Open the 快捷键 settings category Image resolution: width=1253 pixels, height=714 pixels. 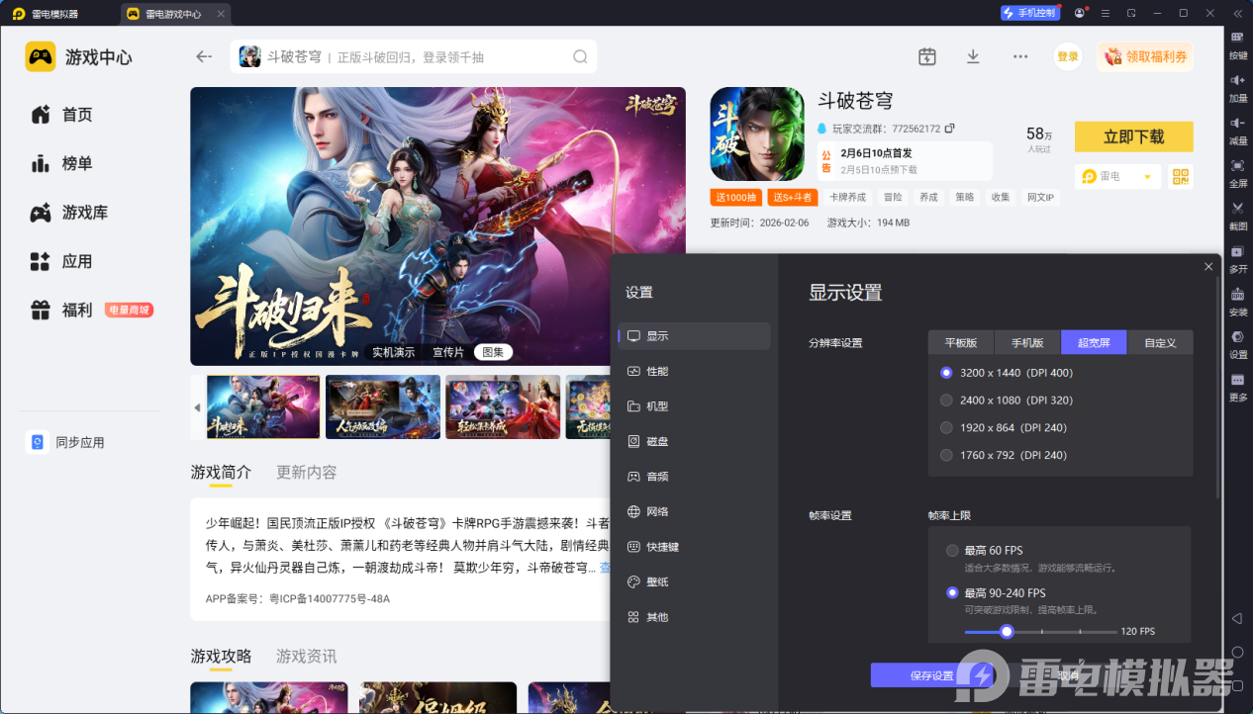click(694, 547)
